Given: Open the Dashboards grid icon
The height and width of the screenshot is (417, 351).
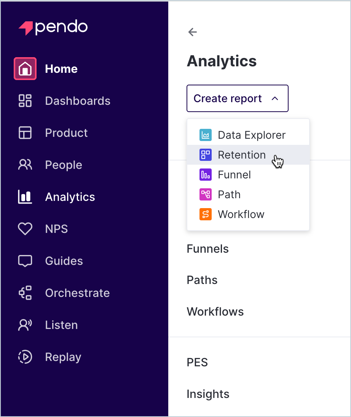Looking at the screenshot, I should pyautogui.click(x=25, y=101).
